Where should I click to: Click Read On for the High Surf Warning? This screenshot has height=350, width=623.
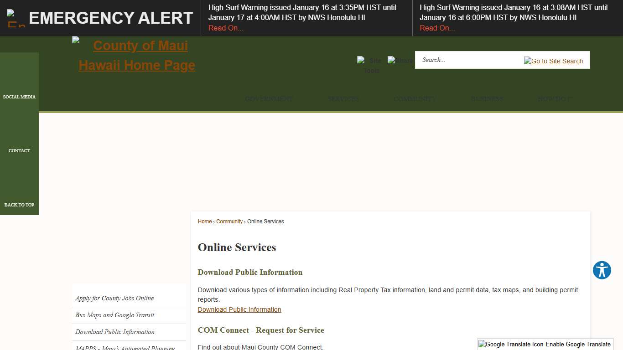point(226,28)
